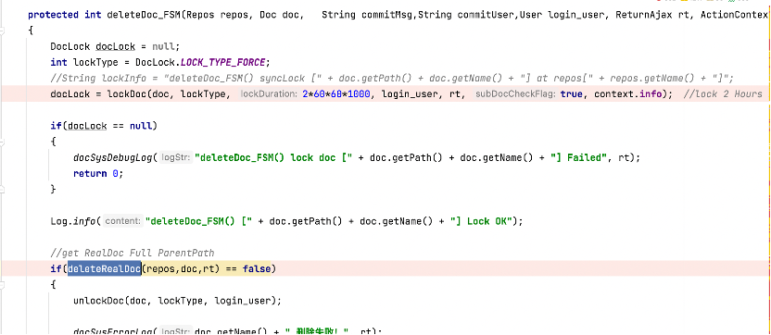The width and height of the screenshot is (771, 335).
Task: Click the commented String lockInfo line
Action: (x=392, y=78)
